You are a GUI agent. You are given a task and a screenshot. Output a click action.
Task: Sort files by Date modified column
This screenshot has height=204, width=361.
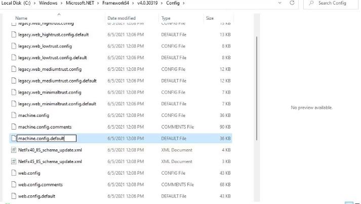pyautogui.click(x=122, y=18)
